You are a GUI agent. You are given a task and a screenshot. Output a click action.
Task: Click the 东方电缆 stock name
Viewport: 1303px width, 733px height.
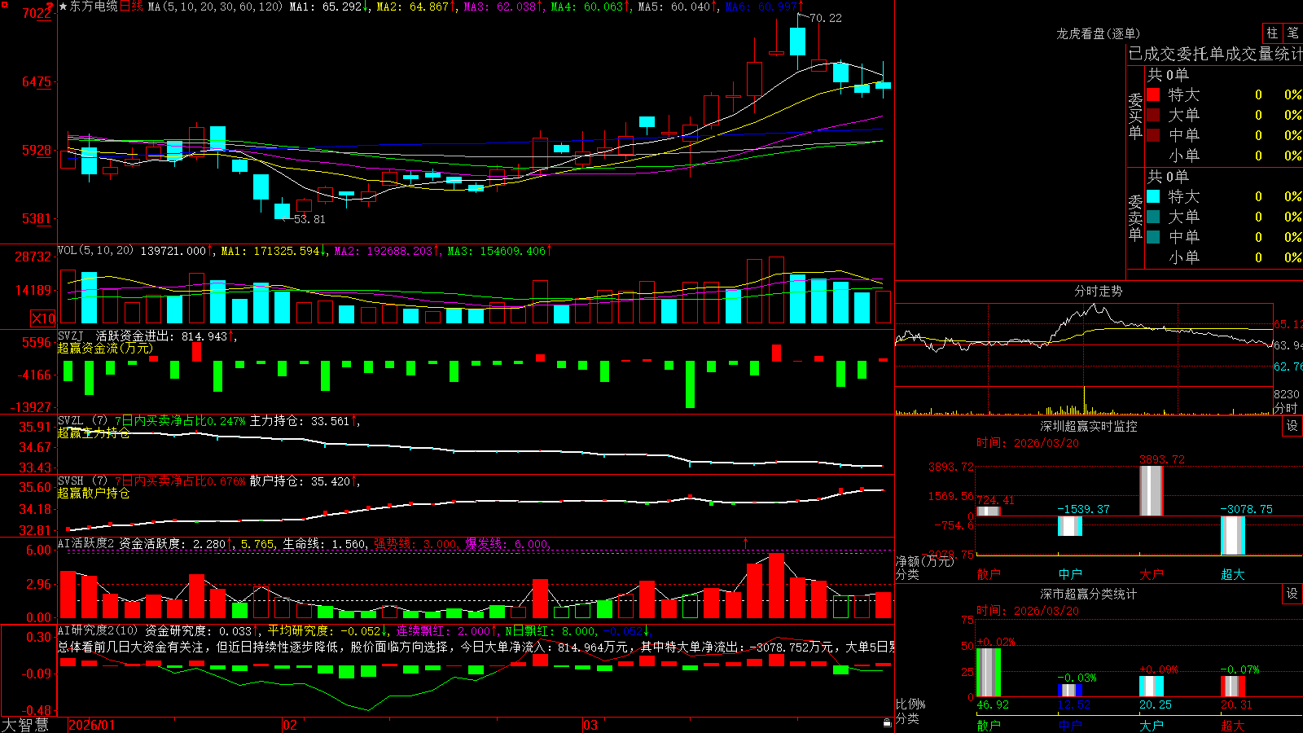coord(94,7)
